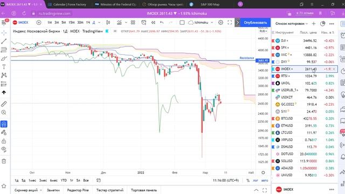This screenshot has height=194, width=345.
Task: Switch to the 1H timeframe
Action: 88,23
